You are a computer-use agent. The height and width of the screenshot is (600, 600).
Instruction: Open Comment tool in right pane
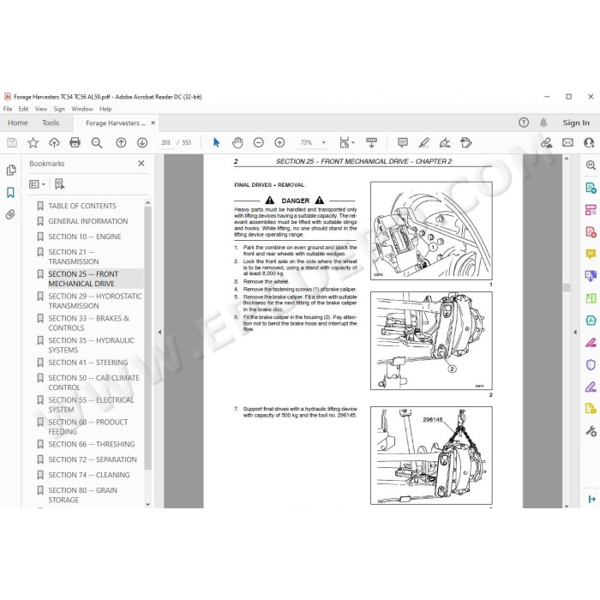tap(591, 254)
